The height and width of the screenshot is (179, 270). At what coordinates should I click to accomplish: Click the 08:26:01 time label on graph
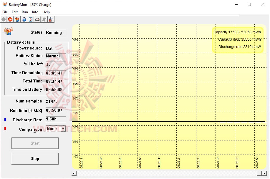(140, 162)
